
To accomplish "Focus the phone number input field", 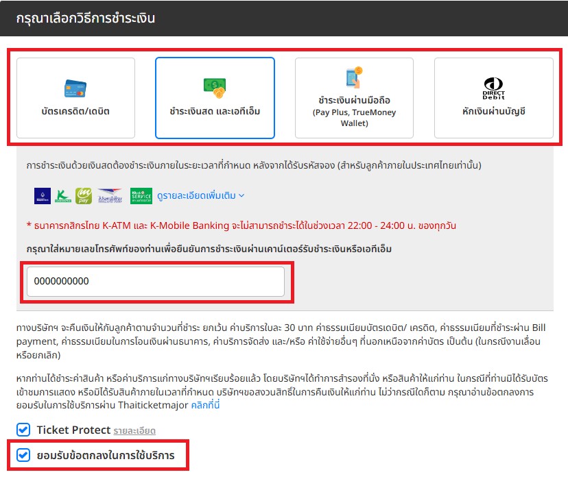I will pyautogui.click(x=156, y=282).
